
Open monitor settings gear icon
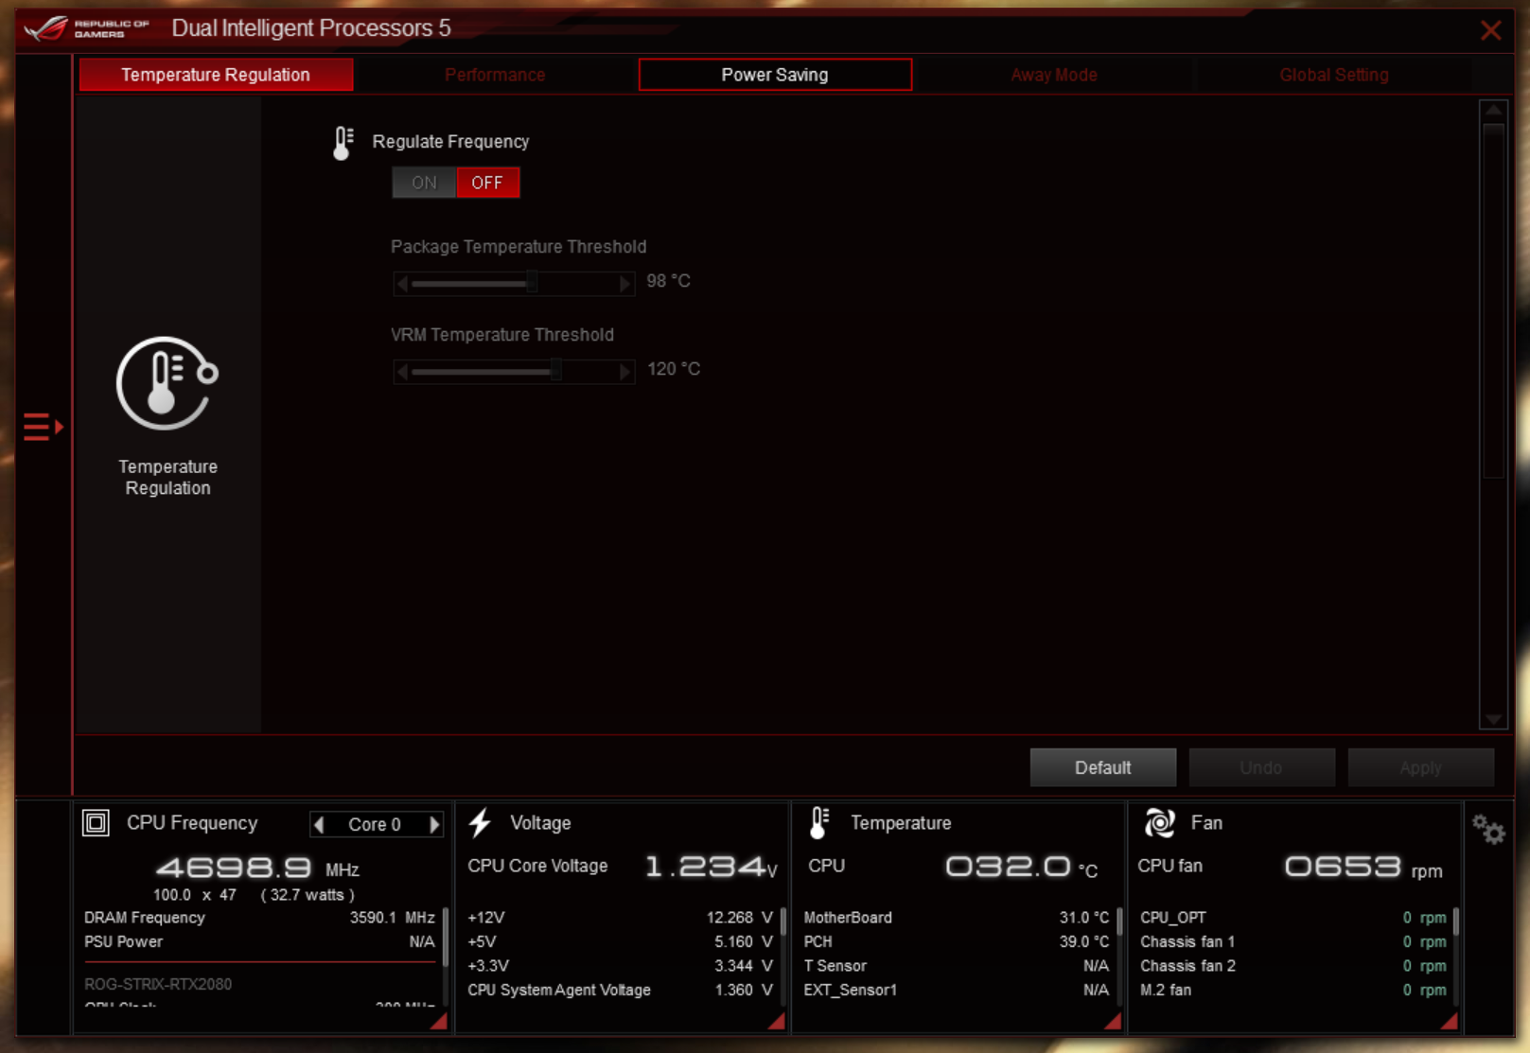click(x=1488, y=830)
